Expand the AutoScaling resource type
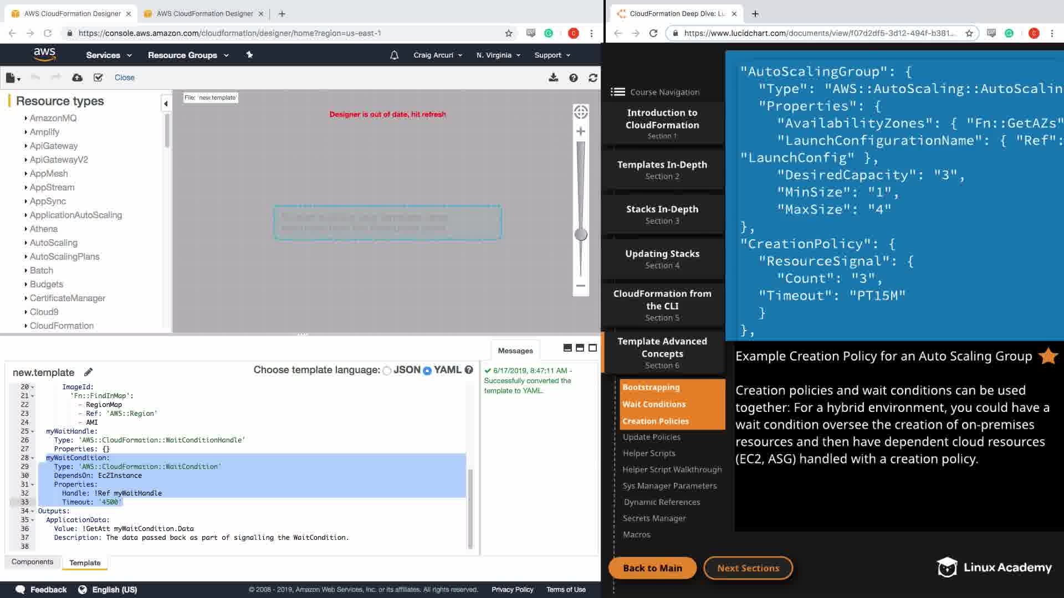This screenshot has width=1064, height=598. point(53,243)
